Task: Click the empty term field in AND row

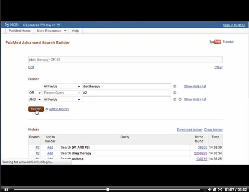Action: point(127,99)
